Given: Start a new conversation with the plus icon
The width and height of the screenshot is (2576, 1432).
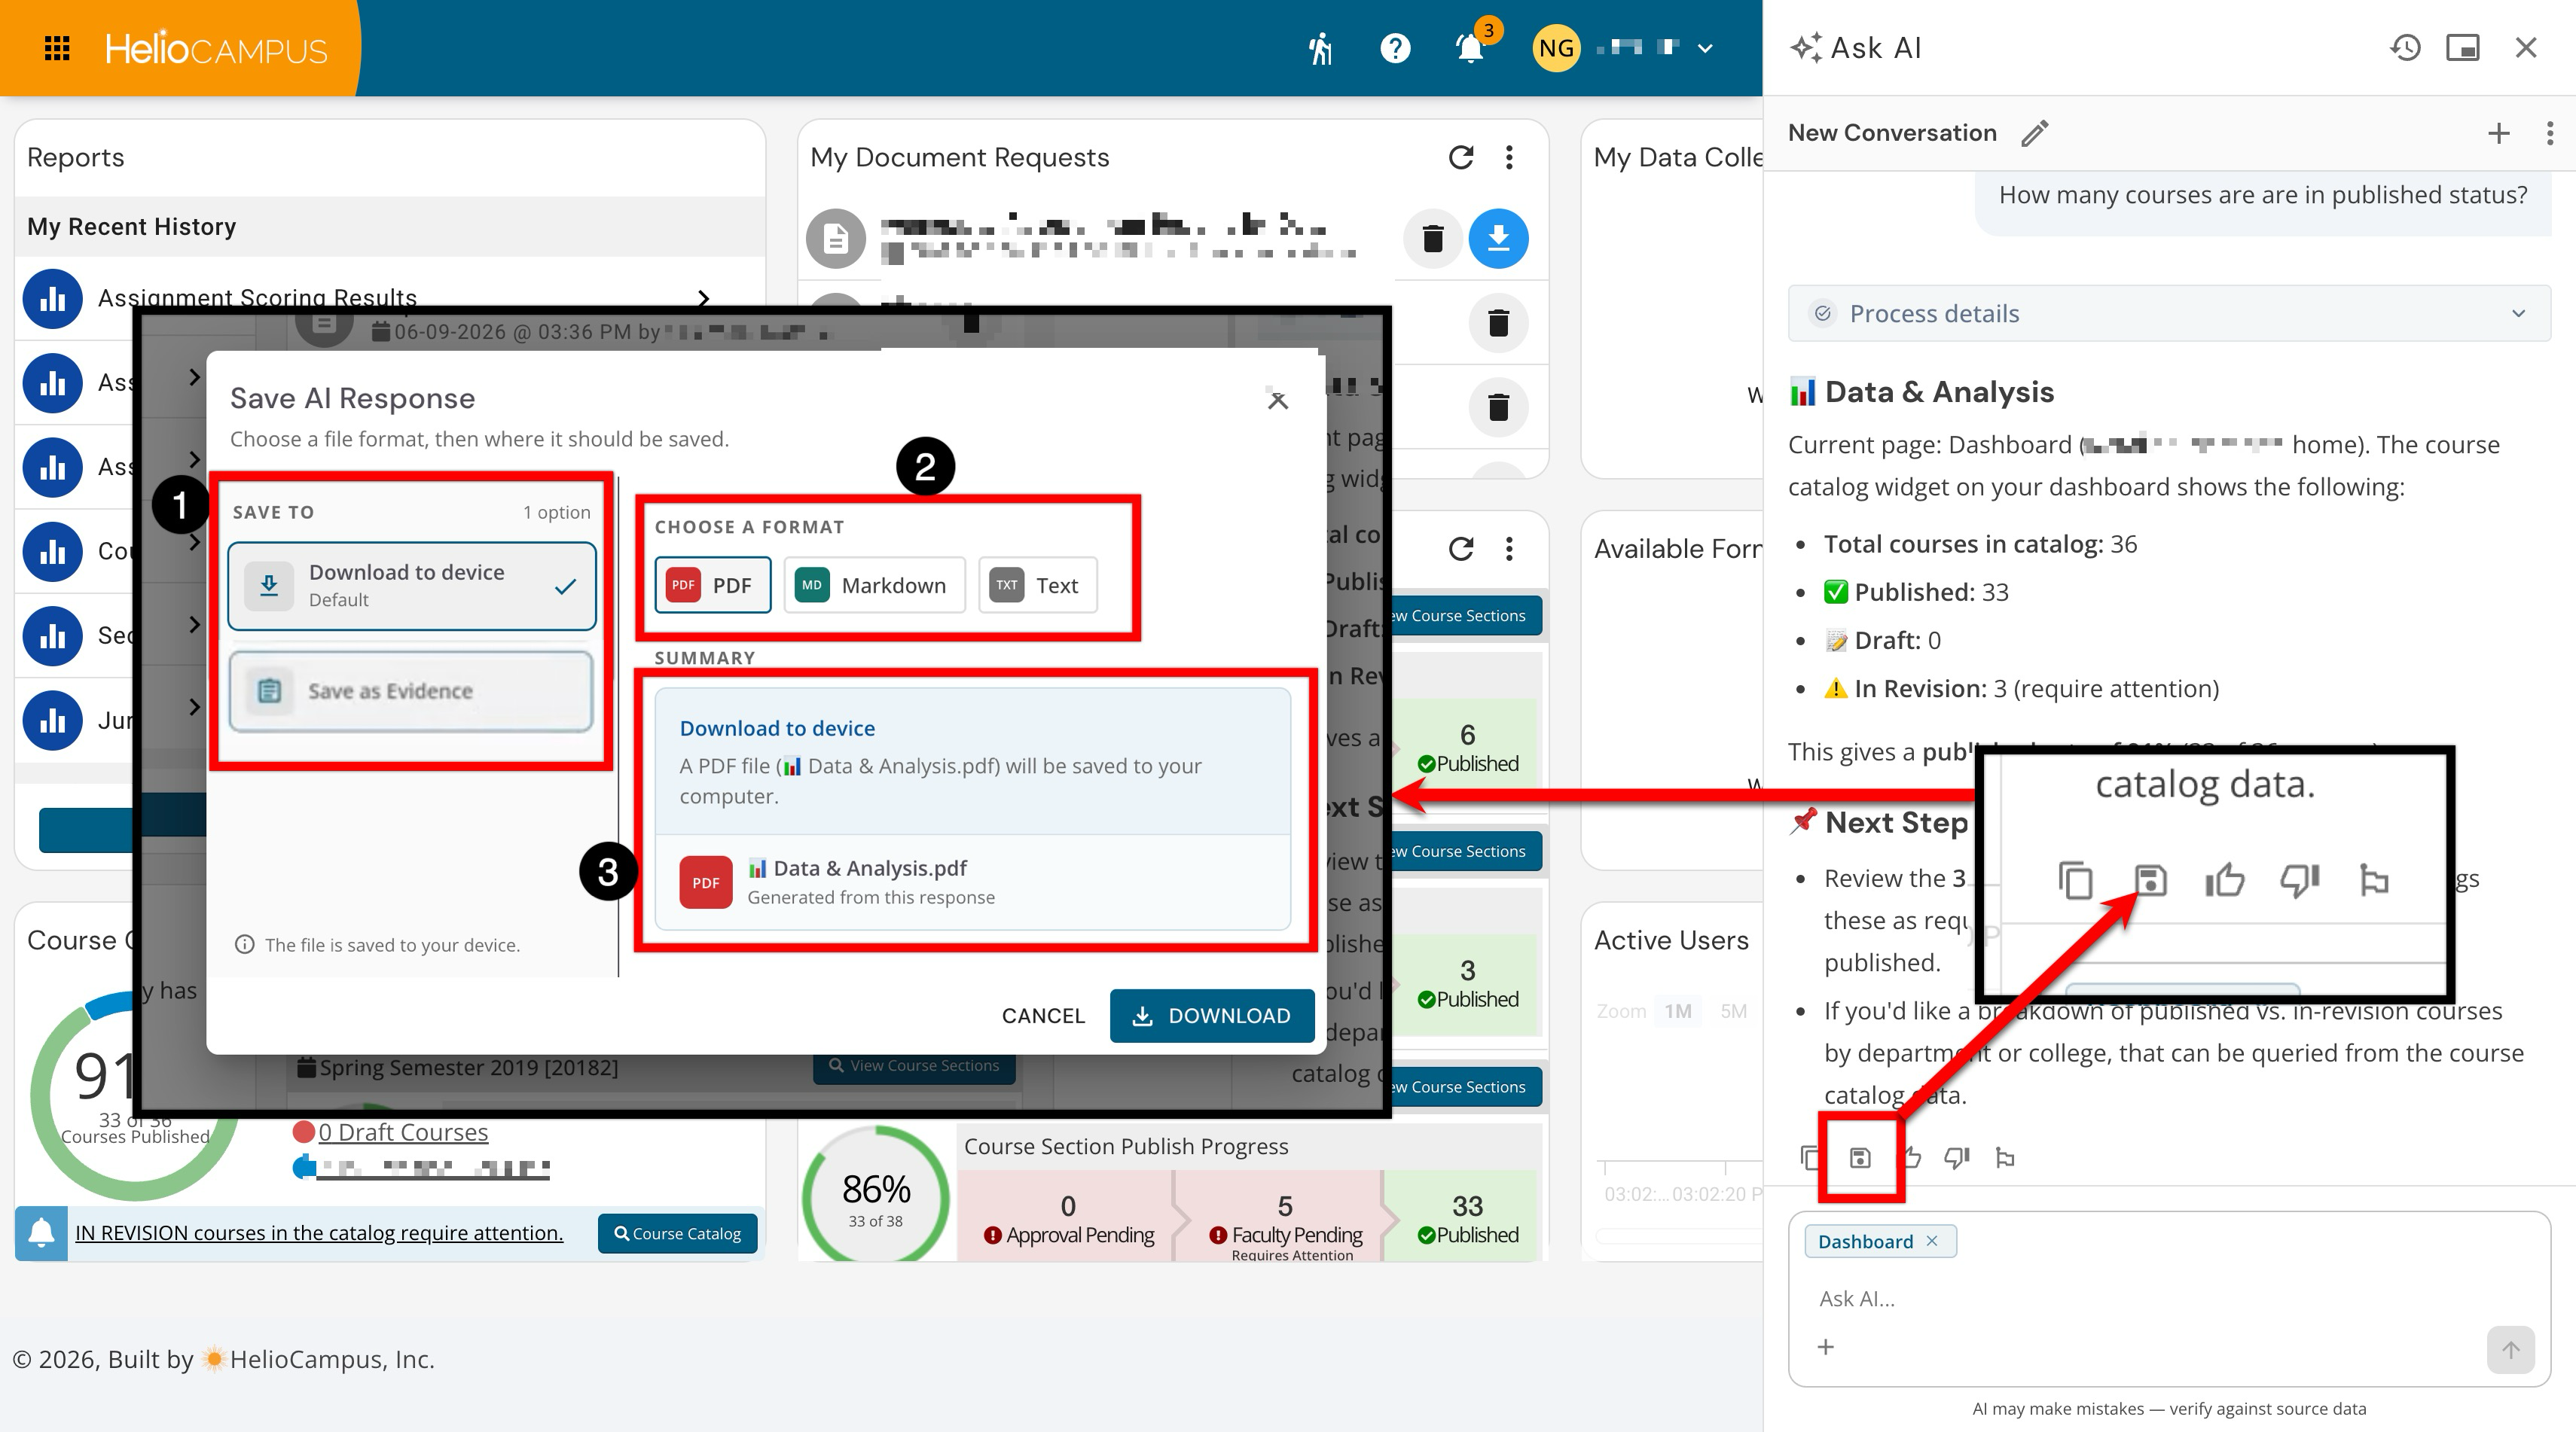Looking at the screenshot, I should pyautogui.click(x=2498, y=133).
